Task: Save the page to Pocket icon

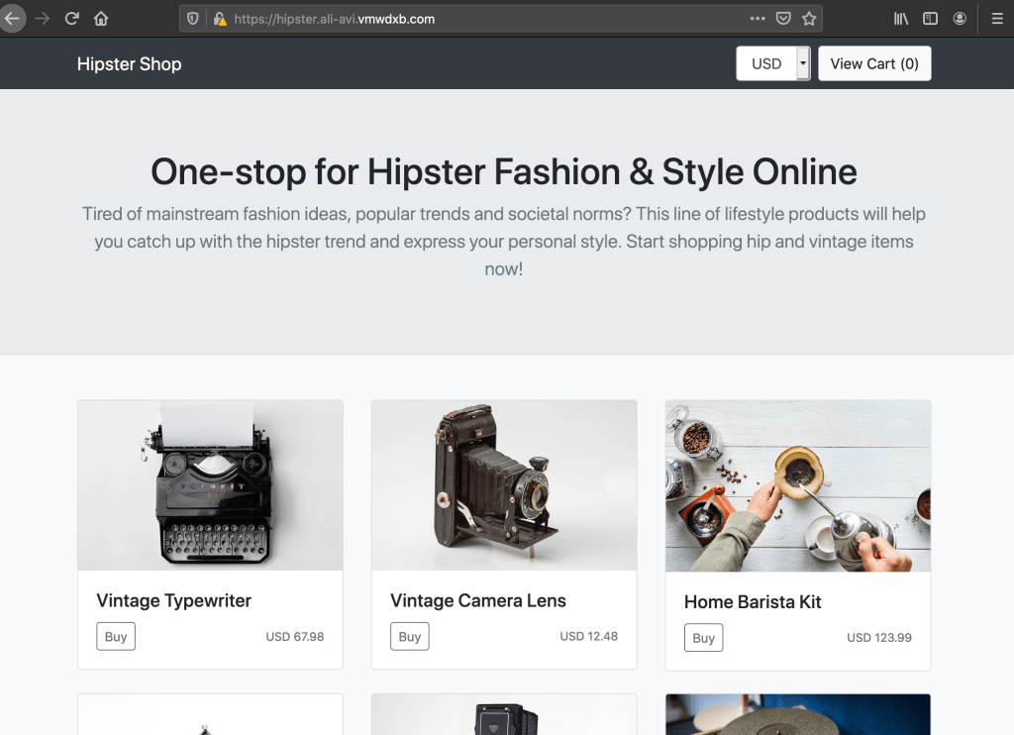Action: pos(783,18)
